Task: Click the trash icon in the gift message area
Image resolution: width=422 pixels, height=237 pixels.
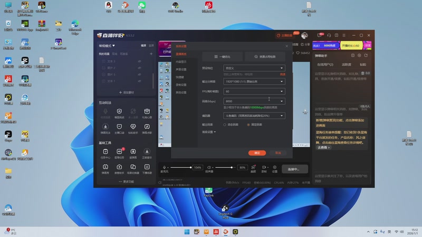Action: 363,73
